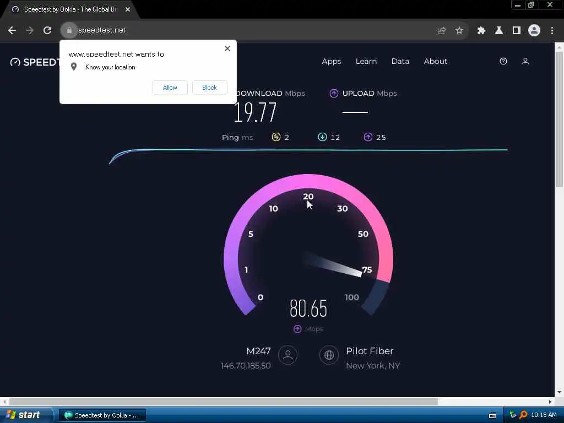Close the Speedtest browser tab
The image size is (564, 423).
pyautogui.click(x=128, y=10)
